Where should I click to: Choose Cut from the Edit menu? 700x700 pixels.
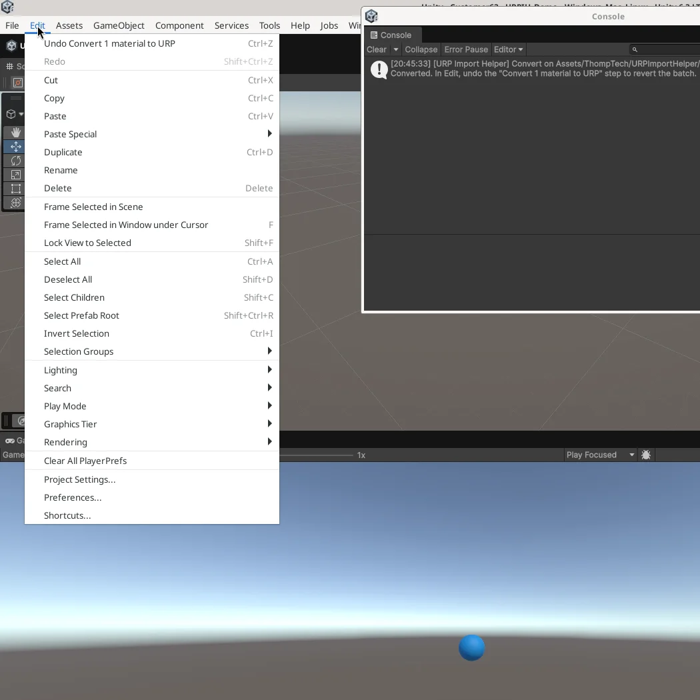coord(152,80)
